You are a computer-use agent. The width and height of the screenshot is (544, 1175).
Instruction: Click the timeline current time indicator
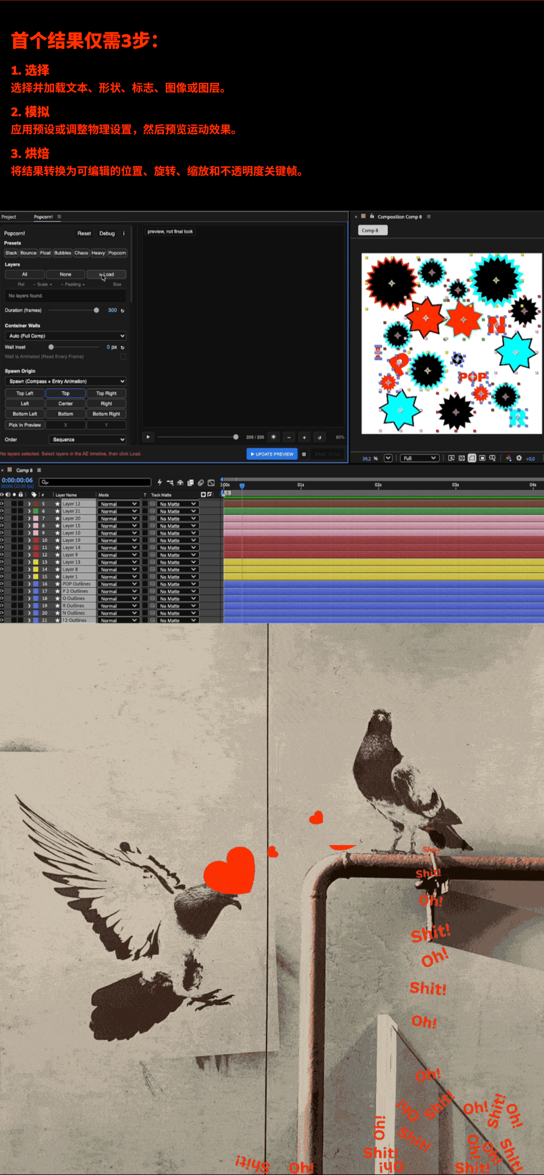click(x=242, y=486)
